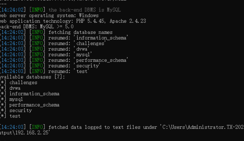The height and width of the screenshot is (141, 244).
Task: Click the 'C:\Users\Administrator' path text
Action: (192, 127)
